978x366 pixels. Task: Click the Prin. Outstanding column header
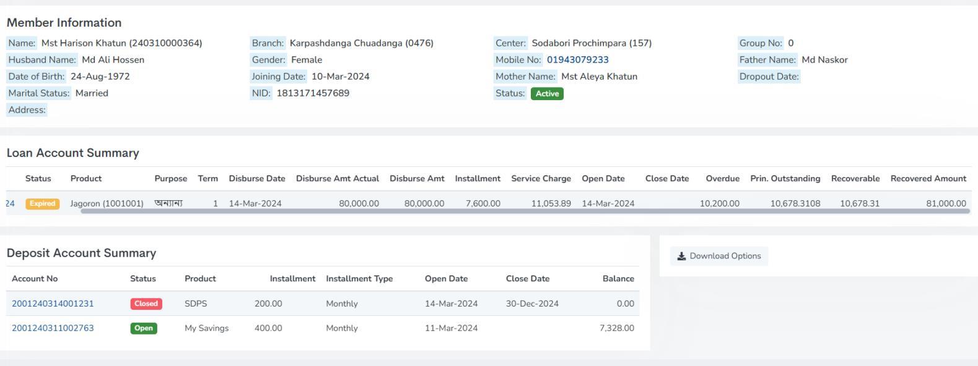785,179
